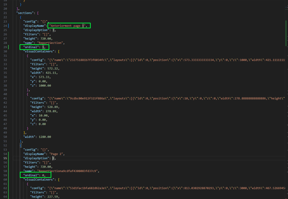
Task: Click the width value 1280.00
Action: click(45, 137)
